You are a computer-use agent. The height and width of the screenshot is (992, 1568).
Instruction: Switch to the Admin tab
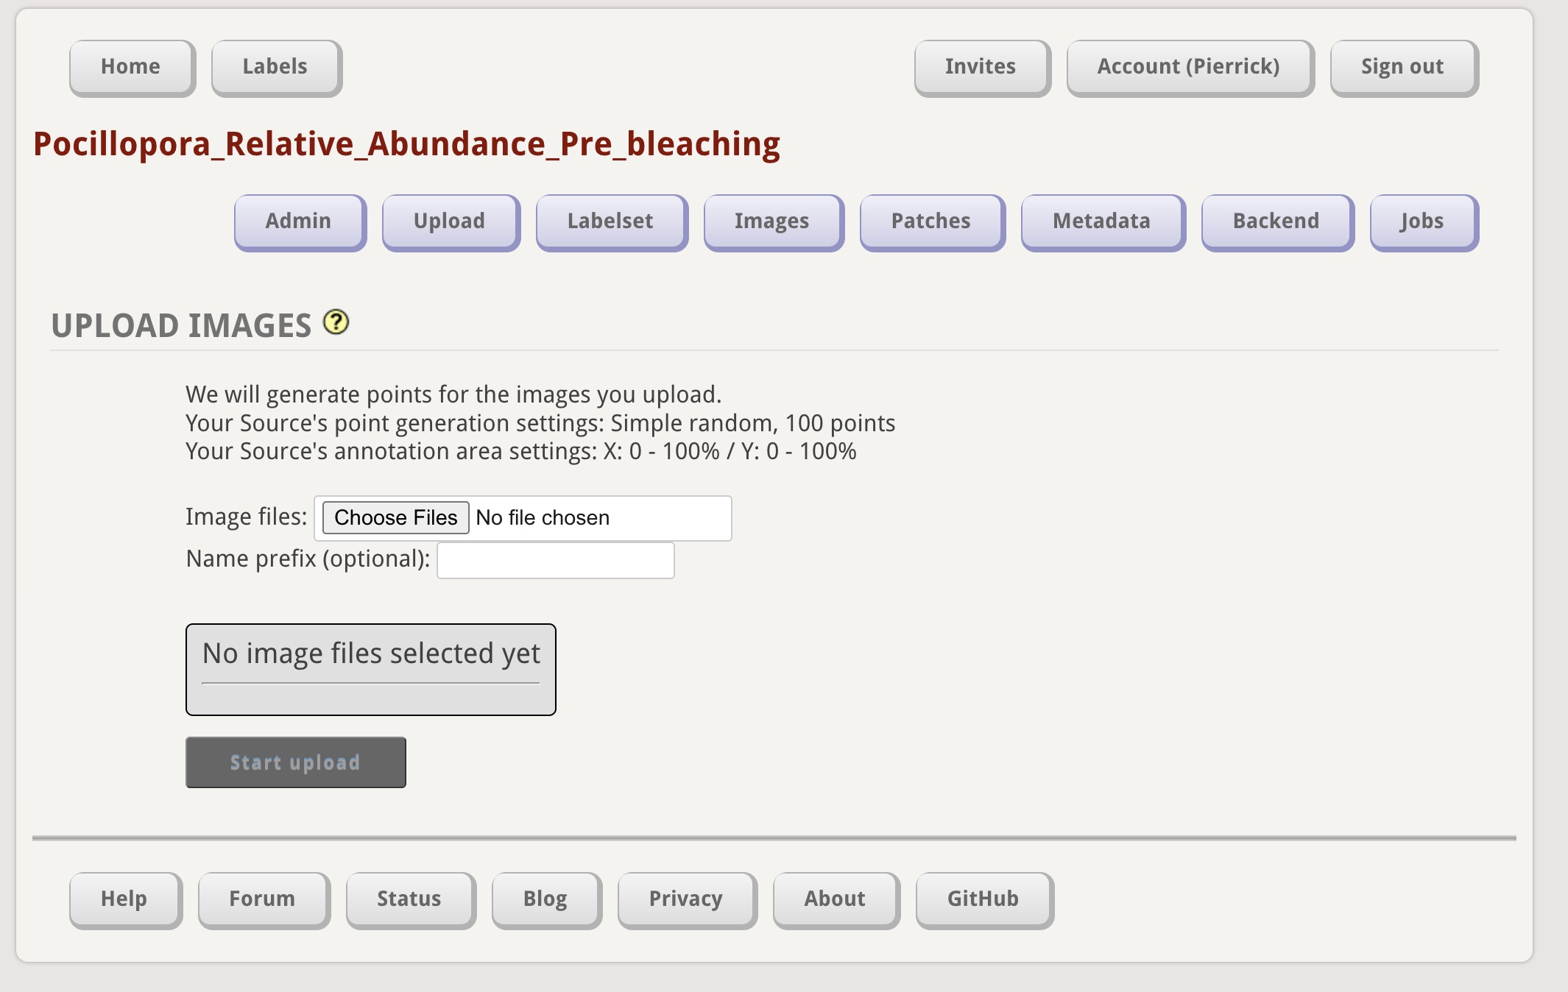[x=299, y=222]
